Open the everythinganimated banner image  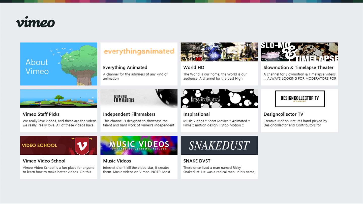pyautogui.click(x=139, y=52)
